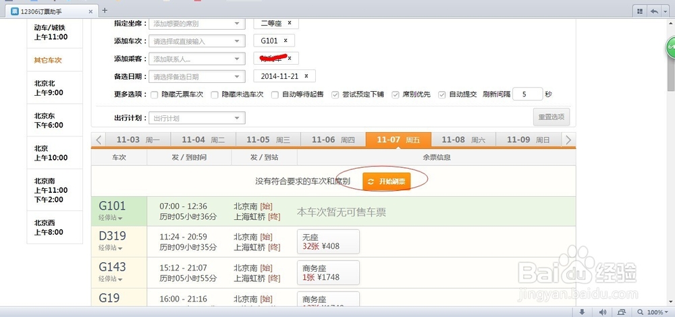Open downloads icon in status bar

(x=582, y=312)
